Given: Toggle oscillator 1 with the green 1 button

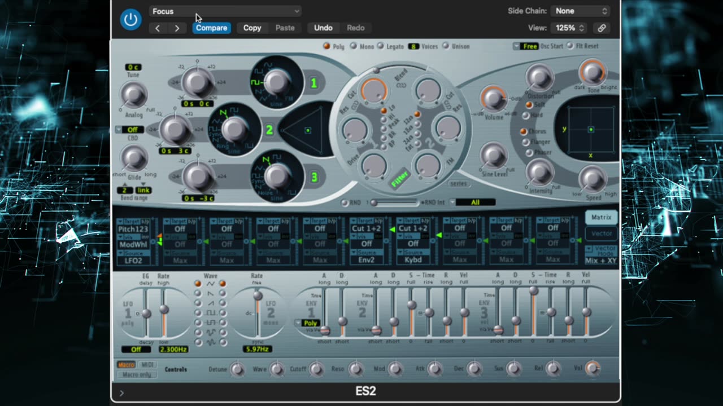Looking at the screenshot, I should [x=313, y=83].
